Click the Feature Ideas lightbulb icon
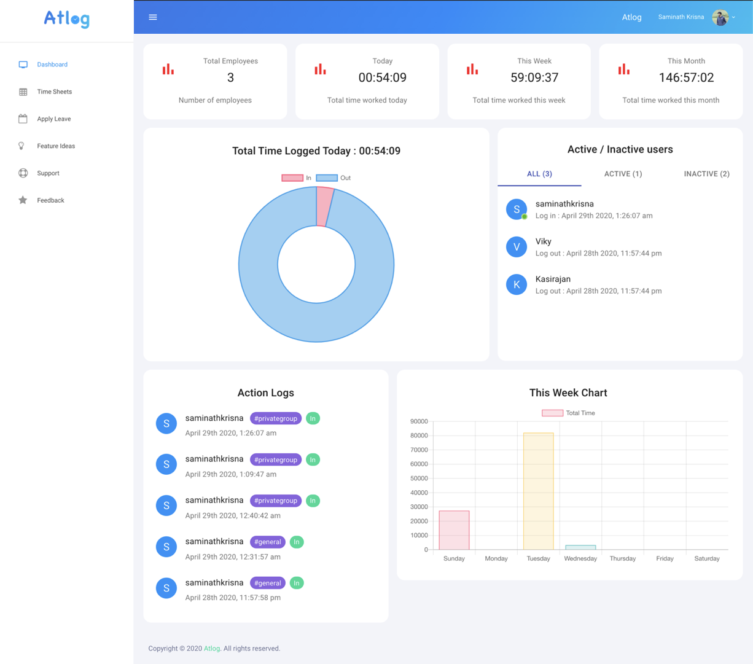 [x=21, y=146]
